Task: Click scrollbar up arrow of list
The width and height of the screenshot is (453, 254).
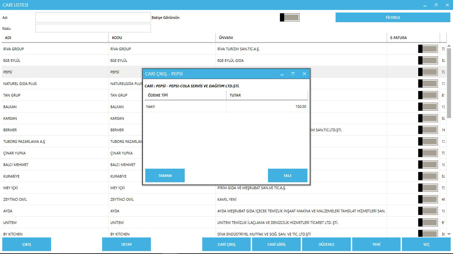Action: [x=449, y=46]
